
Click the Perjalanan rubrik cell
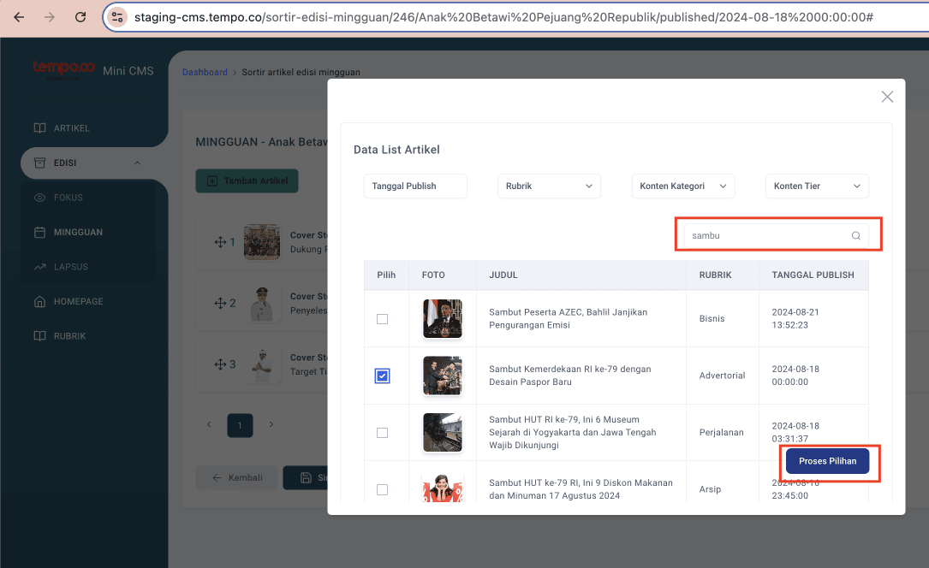[x=721, y=433]
